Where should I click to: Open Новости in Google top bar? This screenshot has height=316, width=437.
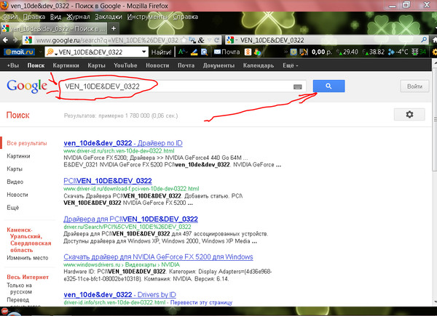tap(157, 65)
